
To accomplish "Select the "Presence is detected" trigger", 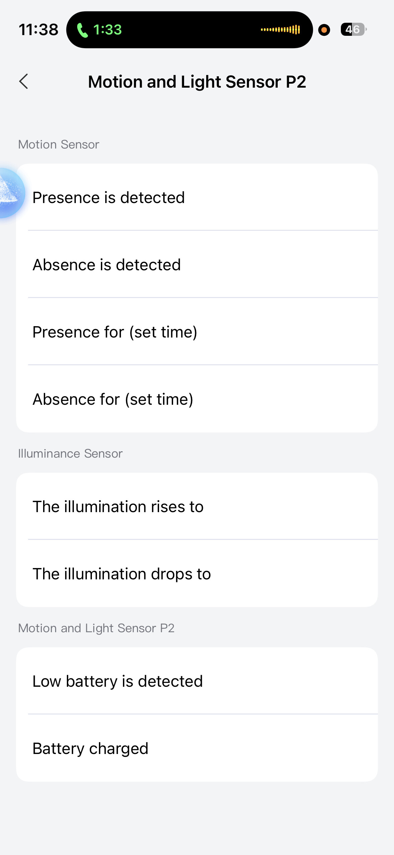I will pyautogui.click(x=197, y=197).
